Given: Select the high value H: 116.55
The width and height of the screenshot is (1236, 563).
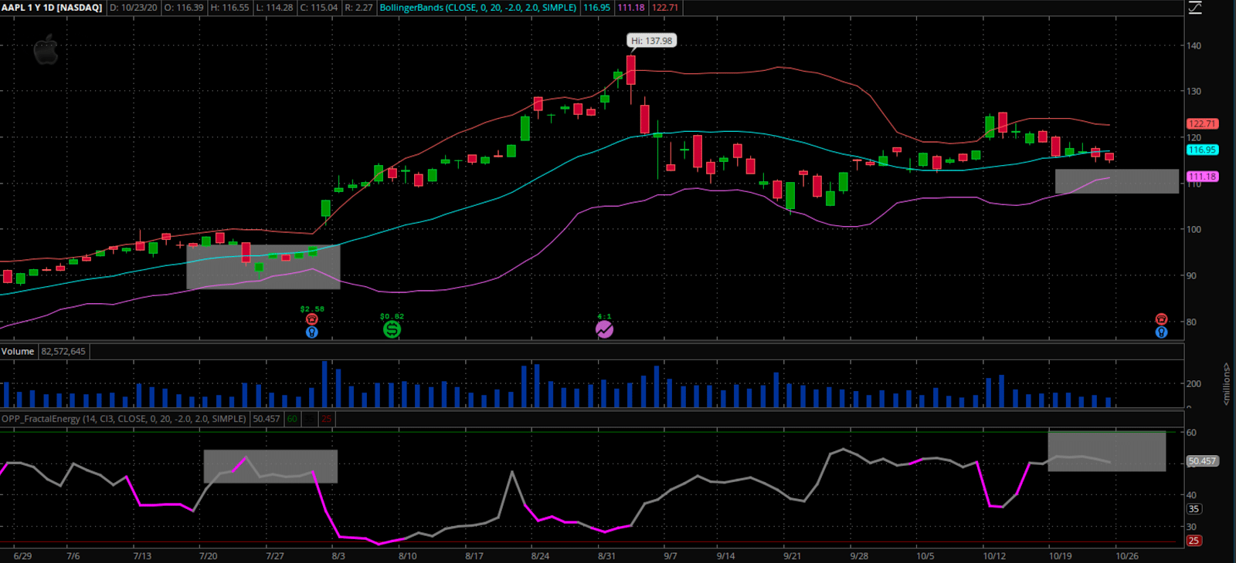Looking at the screenshot, I should coord(229,8).
